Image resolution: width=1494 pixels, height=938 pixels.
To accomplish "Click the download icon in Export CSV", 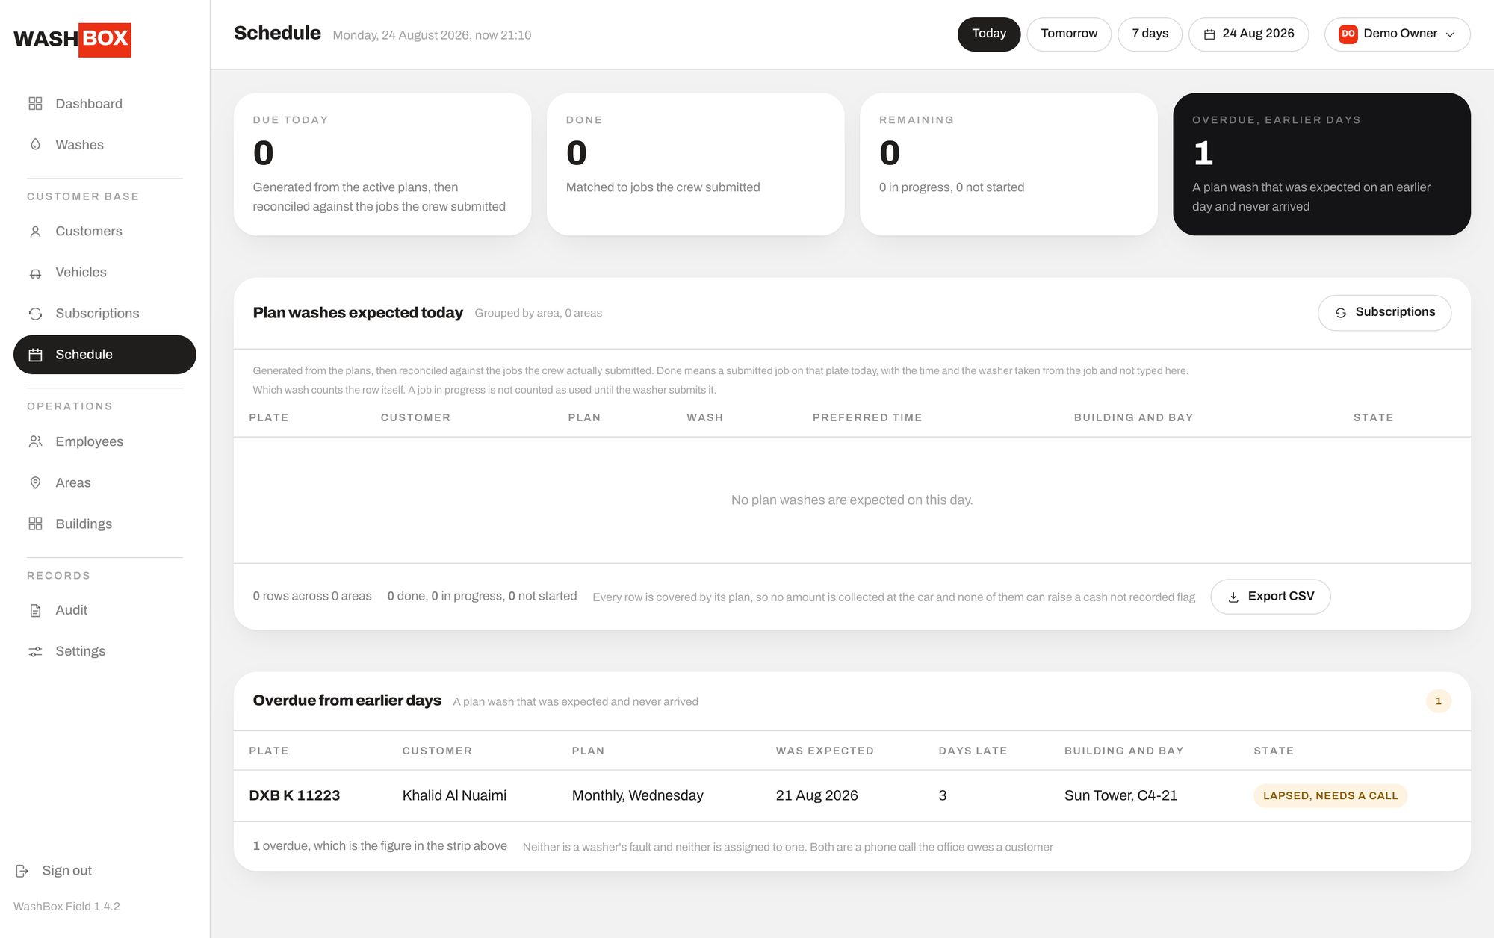I will [x=1233, y=597].
